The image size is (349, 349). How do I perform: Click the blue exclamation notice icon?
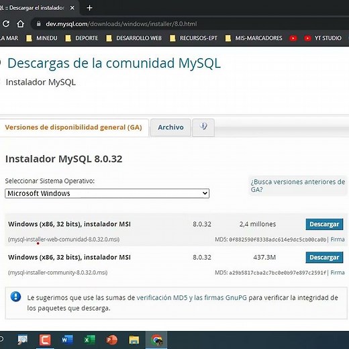(x=15, y=297)
